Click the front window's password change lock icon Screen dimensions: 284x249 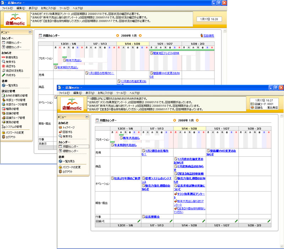[60, 167]
